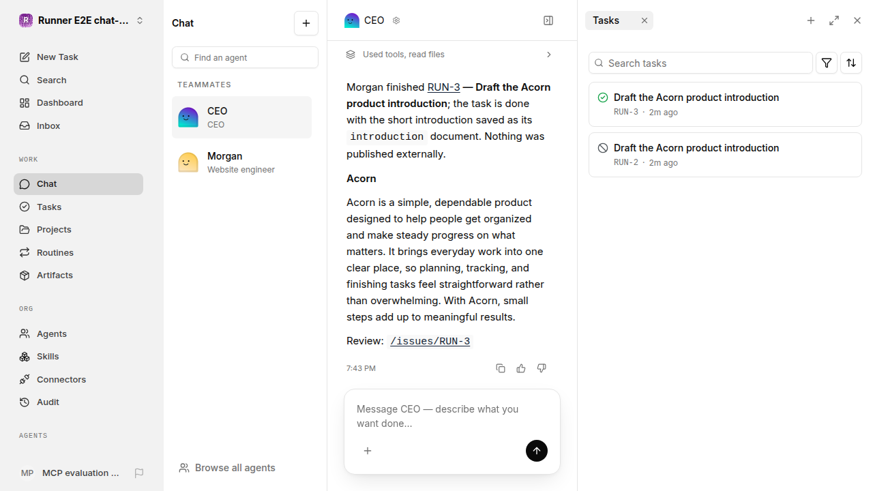This screenshot has height=491, width=873.
Task: Focus the Message CEO input field
Action: 452,417
